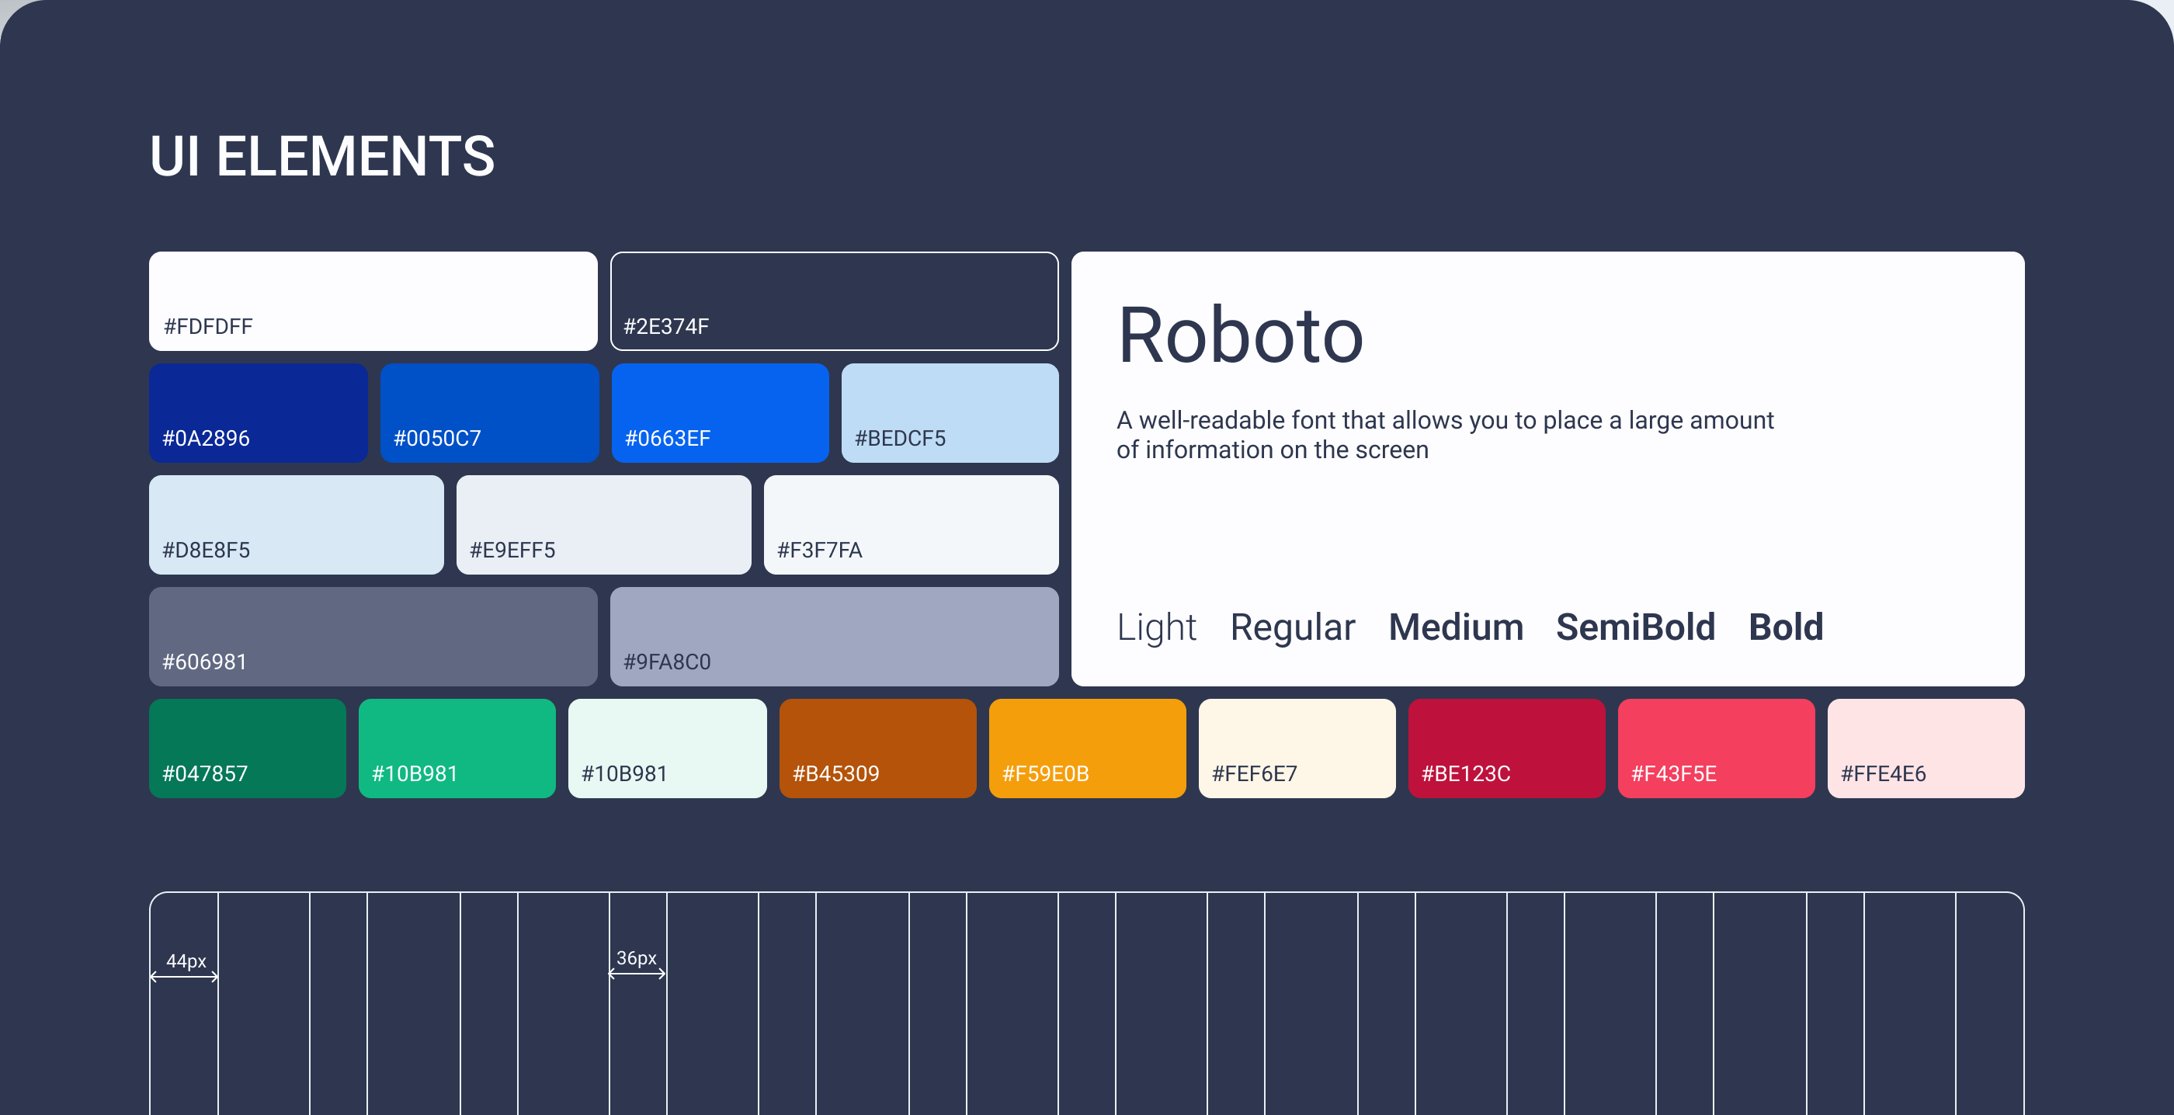Pick the #0A2896 navy blue swatch

[x=259, y=413]
